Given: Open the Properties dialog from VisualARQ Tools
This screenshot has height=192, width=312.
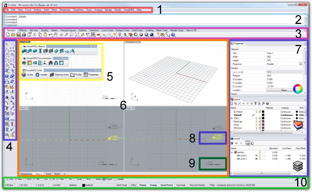Looking at the screenshot, I should click(92, 74).
